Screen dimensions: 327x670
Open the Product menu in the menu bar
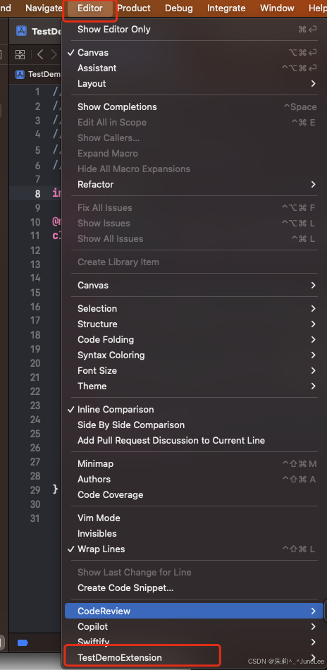click(x=134, y=8)
